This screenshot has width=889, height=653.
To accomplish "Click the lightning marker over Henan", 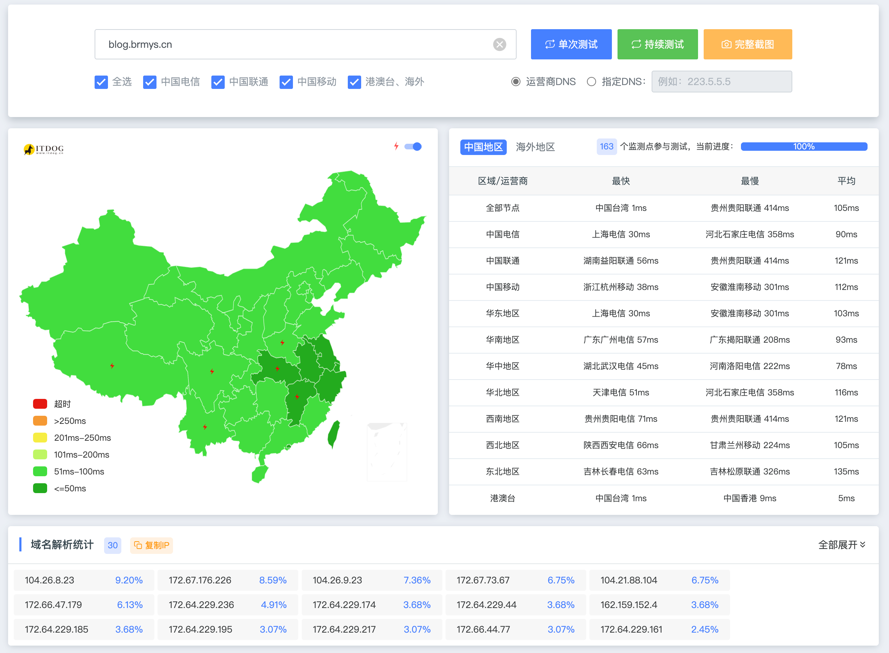I will click(282, 342).
